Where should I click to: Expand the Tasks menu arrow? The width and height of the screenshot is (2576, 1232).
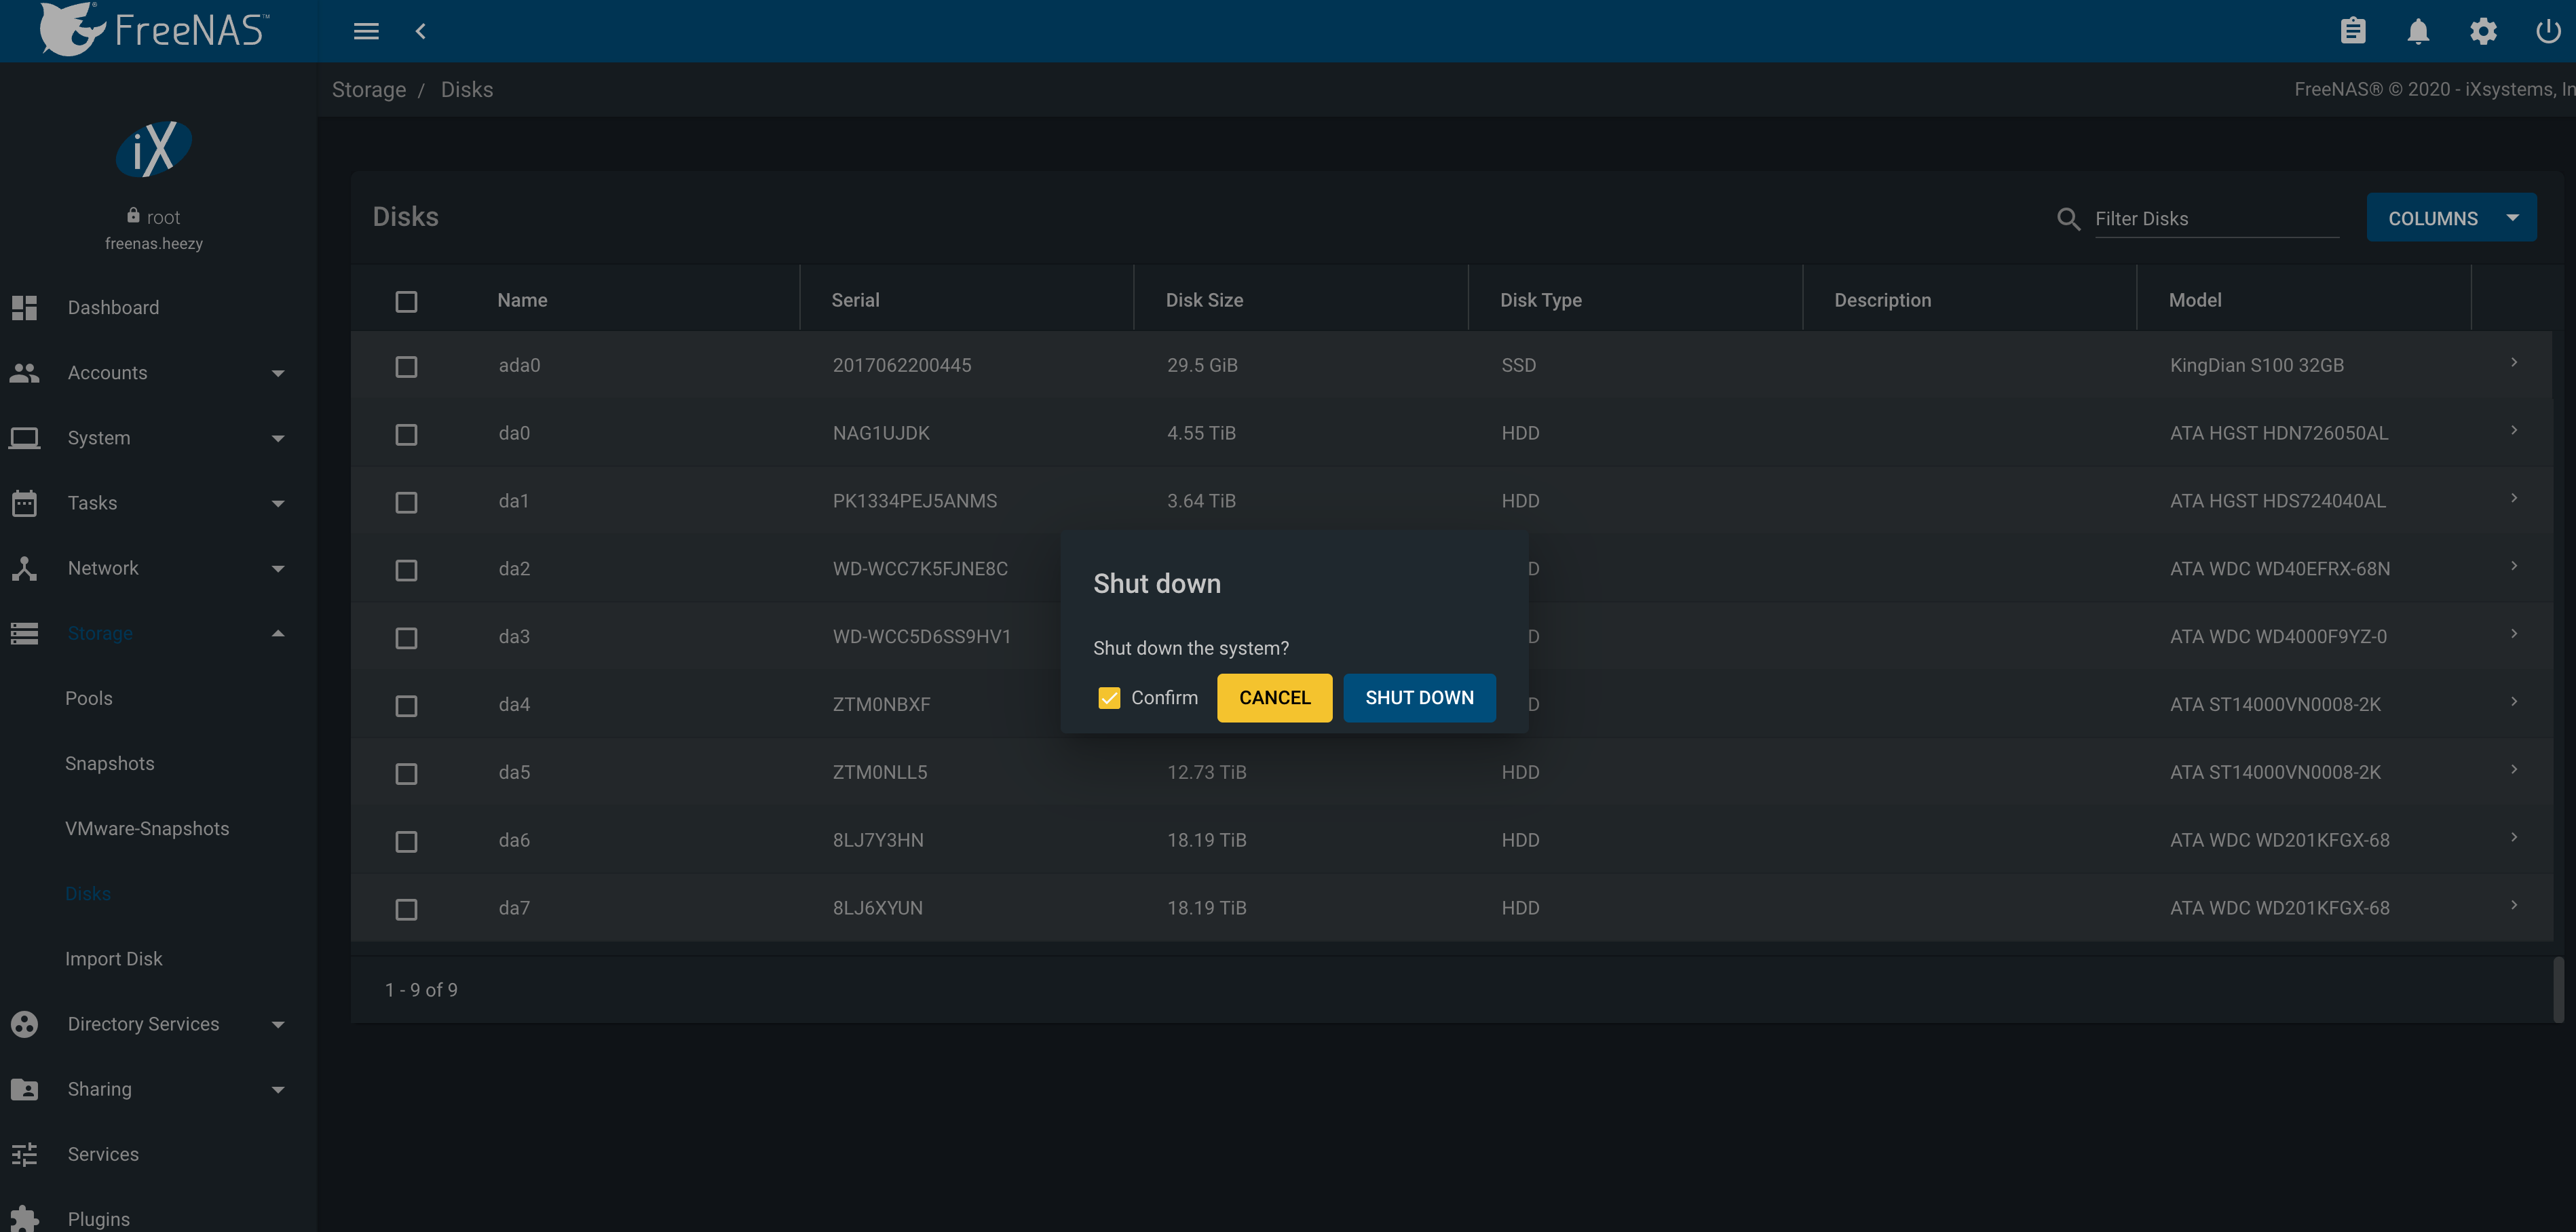(x=278, y=503)
